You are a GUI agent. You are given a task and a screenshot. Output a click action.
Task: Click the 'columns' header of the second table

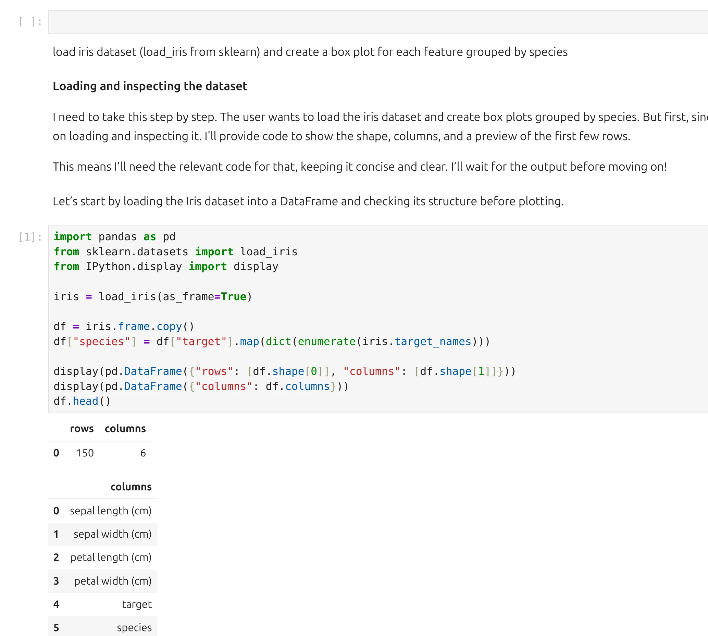click(131, 487)
